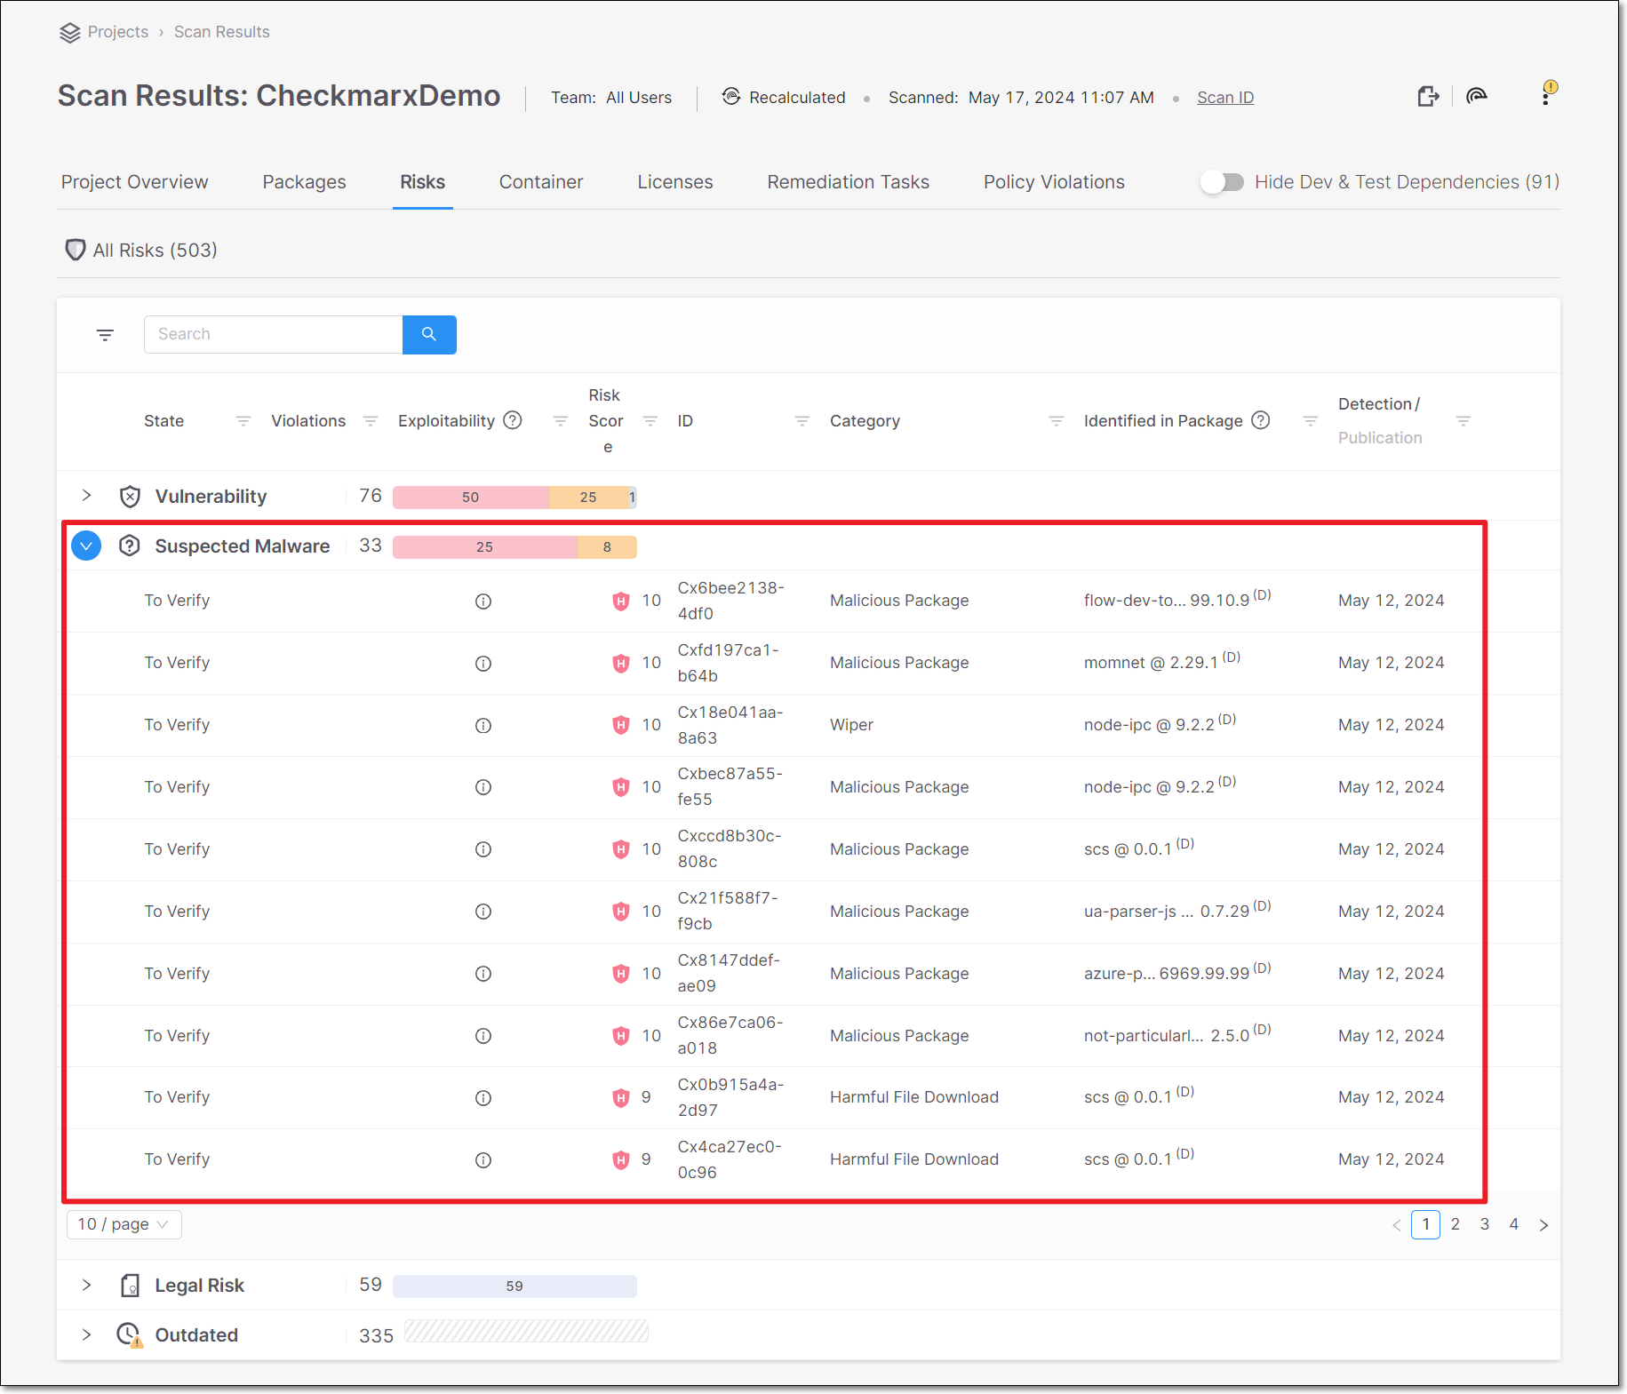The image size is (1627, 1394).
Task: Click the Projects breadcrumb stack icon
Action: point(69,33)
